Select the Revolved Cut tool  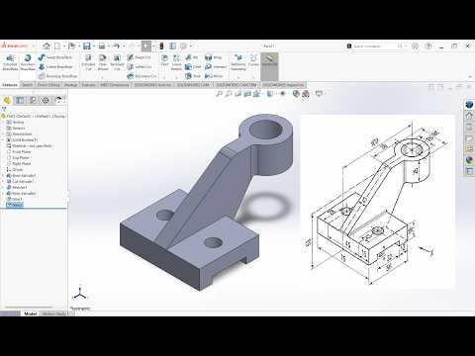117,62
